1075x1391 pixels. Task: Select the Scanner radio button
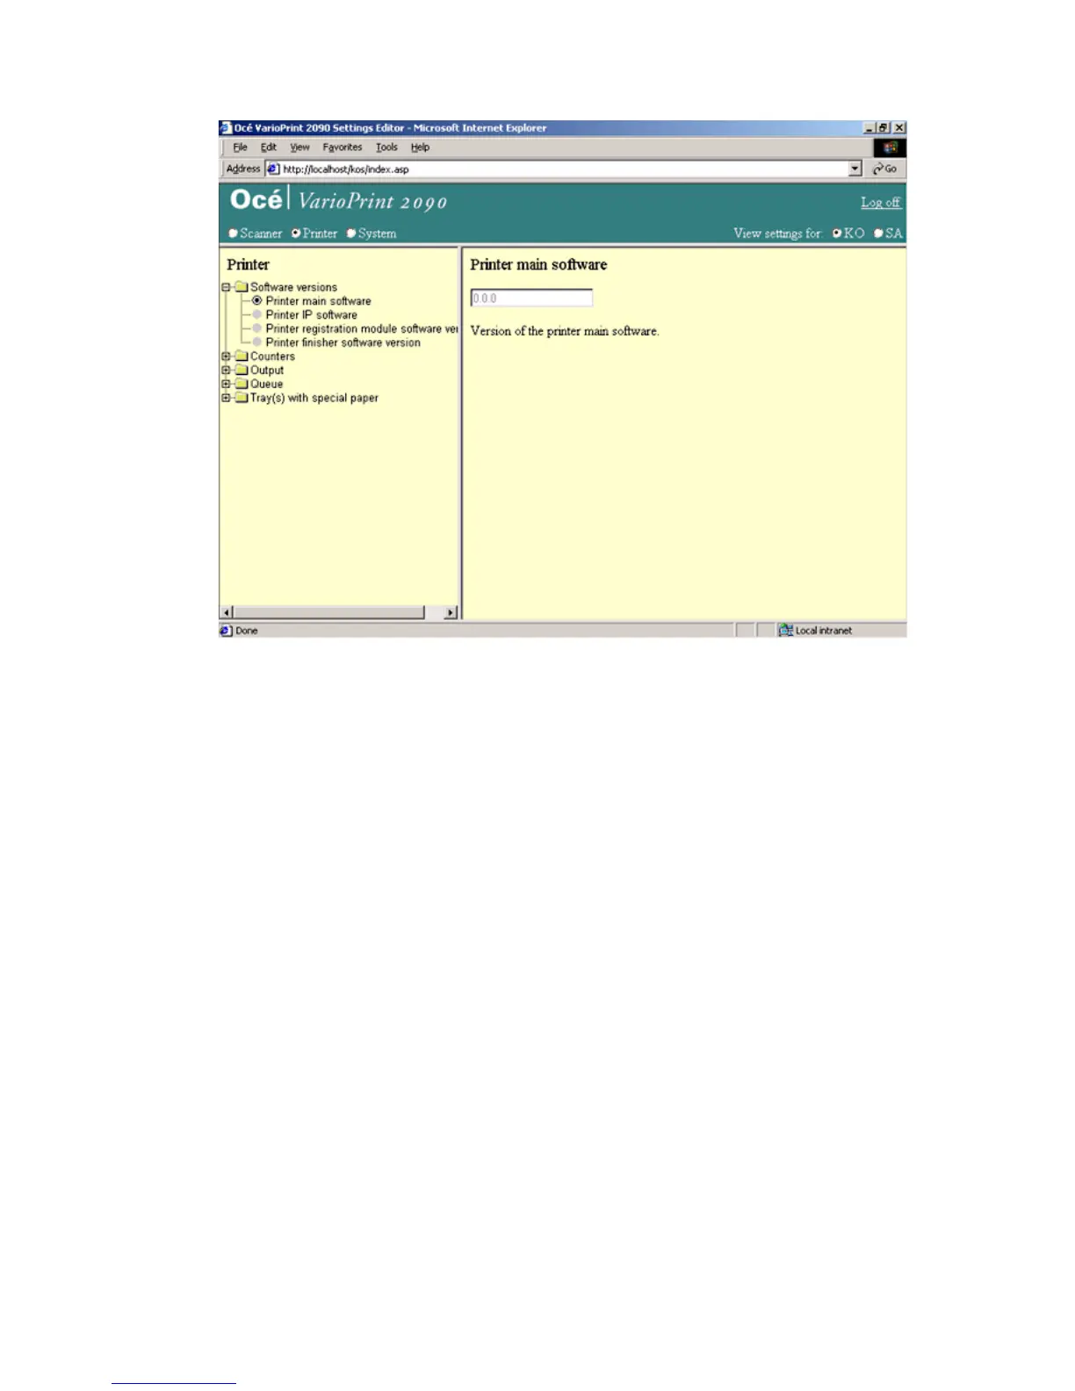click(x=233, y=234)
